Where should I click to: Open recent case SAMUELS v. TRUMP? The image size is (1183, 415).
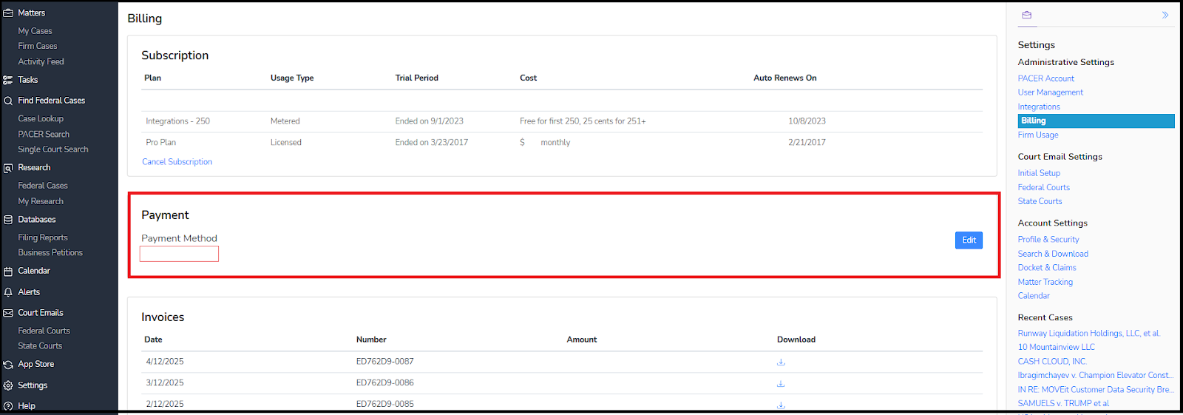1063,404
